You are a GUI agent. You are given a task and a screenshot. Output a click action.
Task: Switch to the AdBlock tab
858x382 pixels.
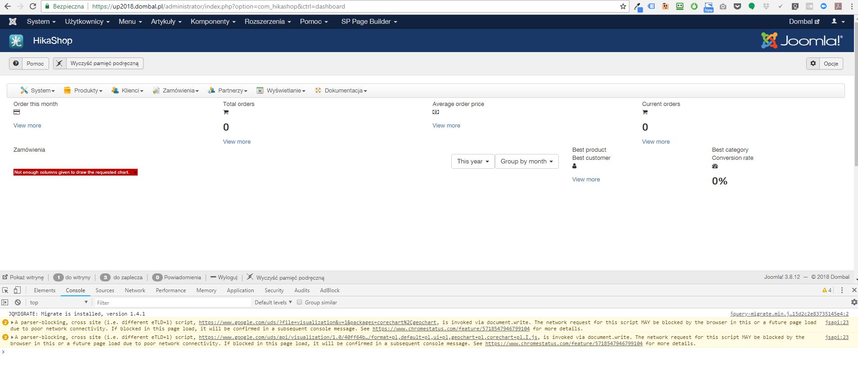click(x=330, y=290)
